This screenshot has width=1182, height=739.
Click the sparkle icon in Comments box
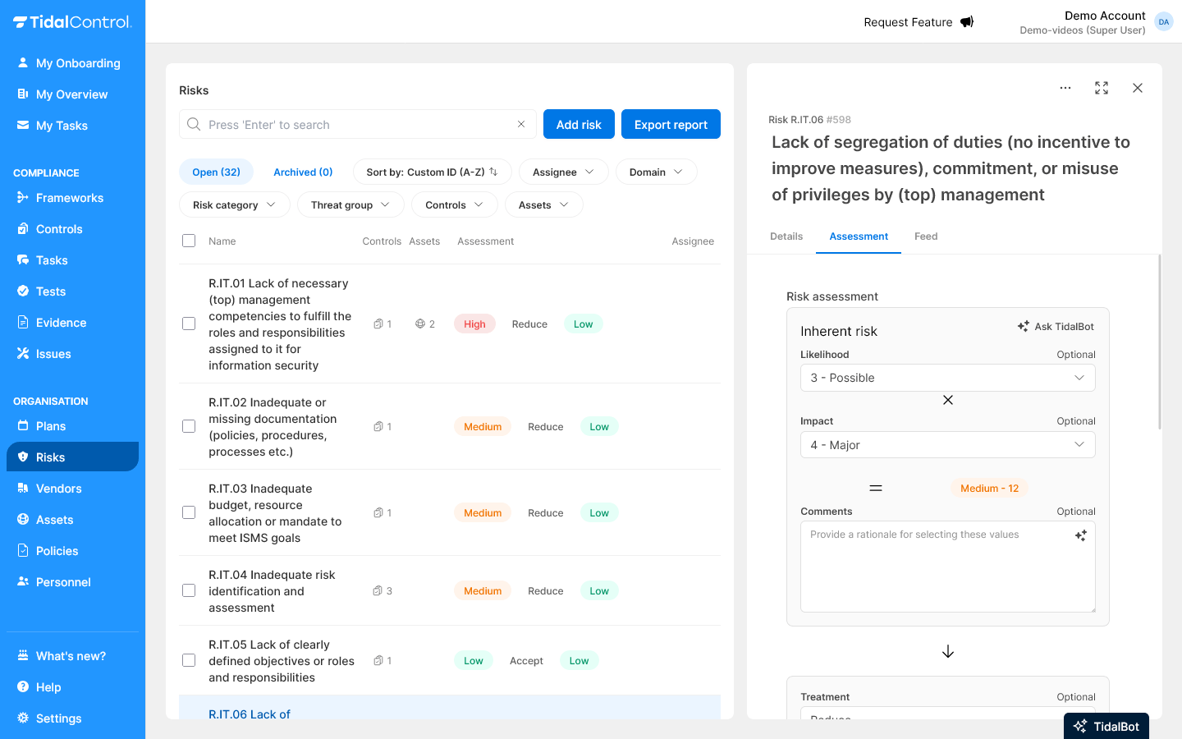point(1080,535)
